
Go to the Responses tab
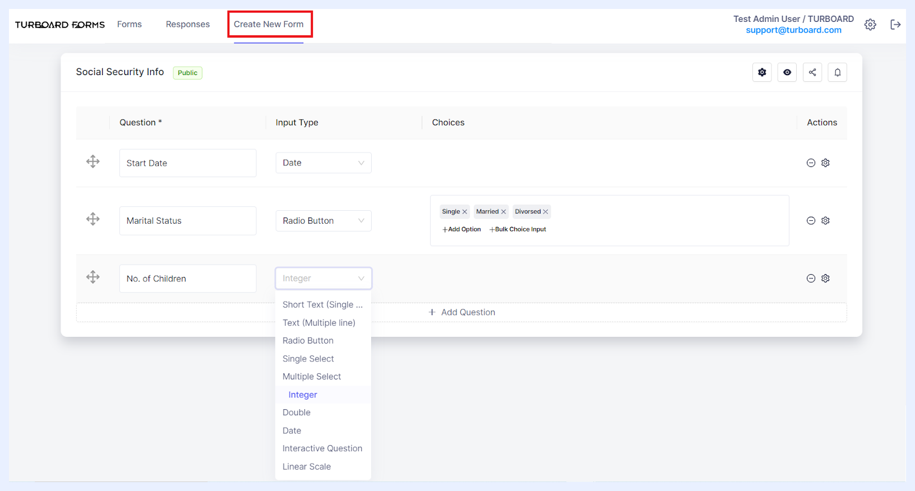[x=188, y=24]
